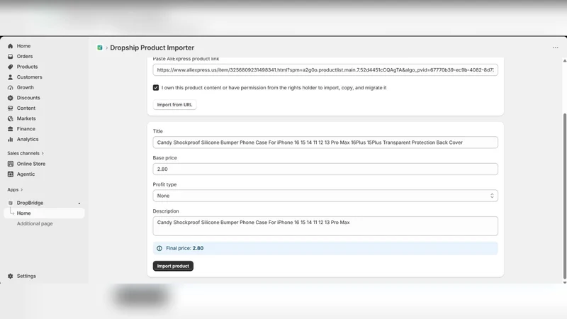Click into the Description text area
567x319 pixels.
click(325, 226)
